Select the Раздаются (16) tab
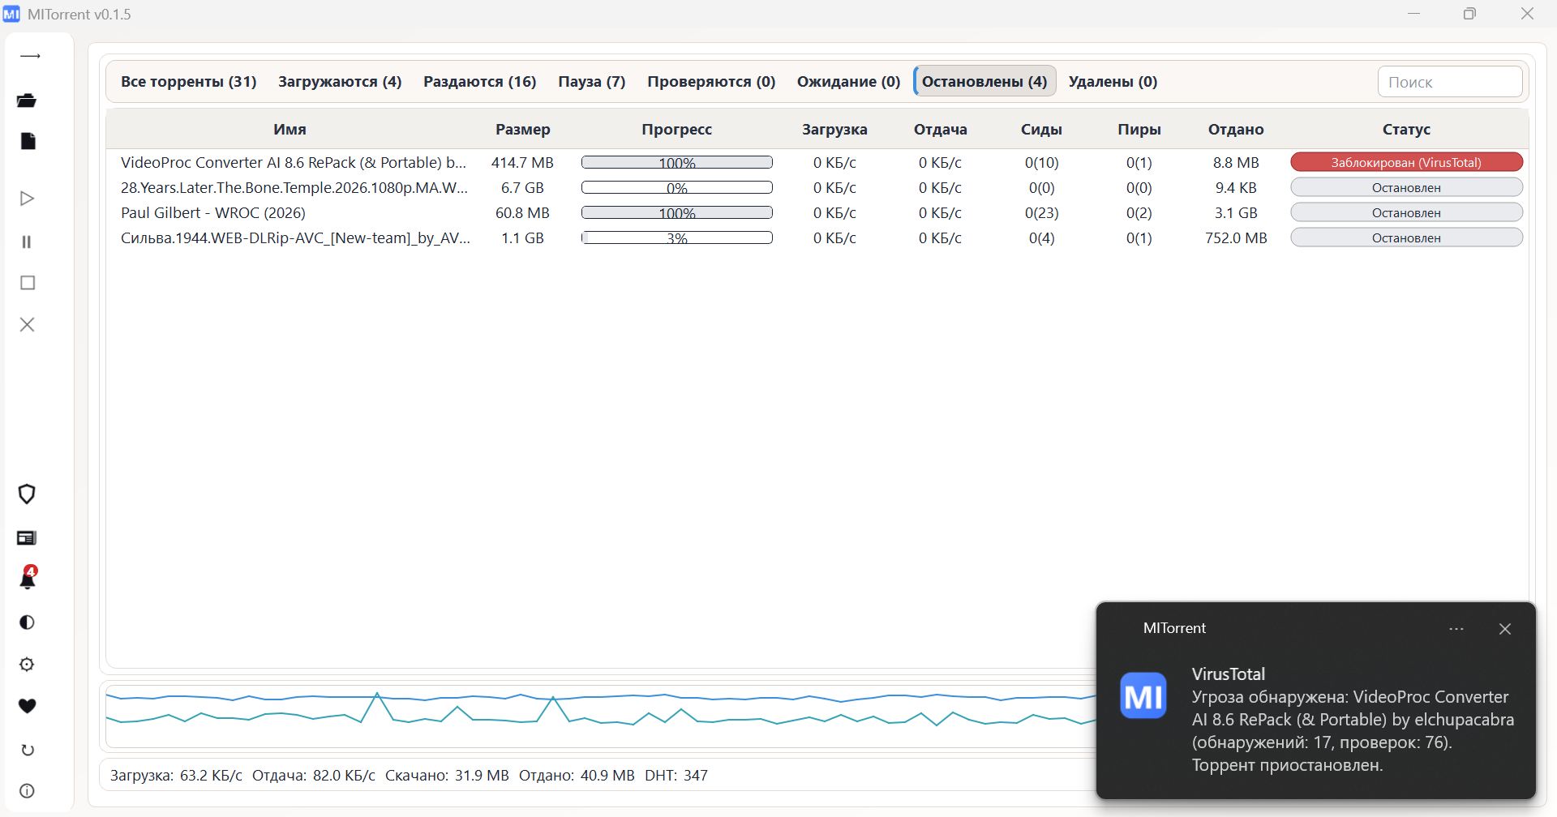The height and width of the screenshot is (817, 1557). (x=479, y=82)
